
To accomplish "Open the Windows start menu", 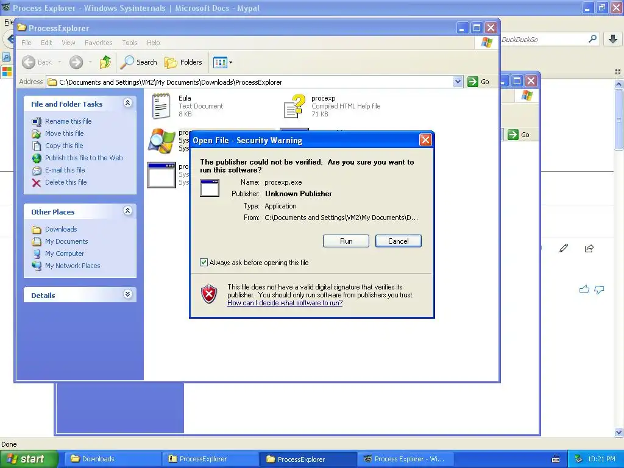I will click(28, 459).
